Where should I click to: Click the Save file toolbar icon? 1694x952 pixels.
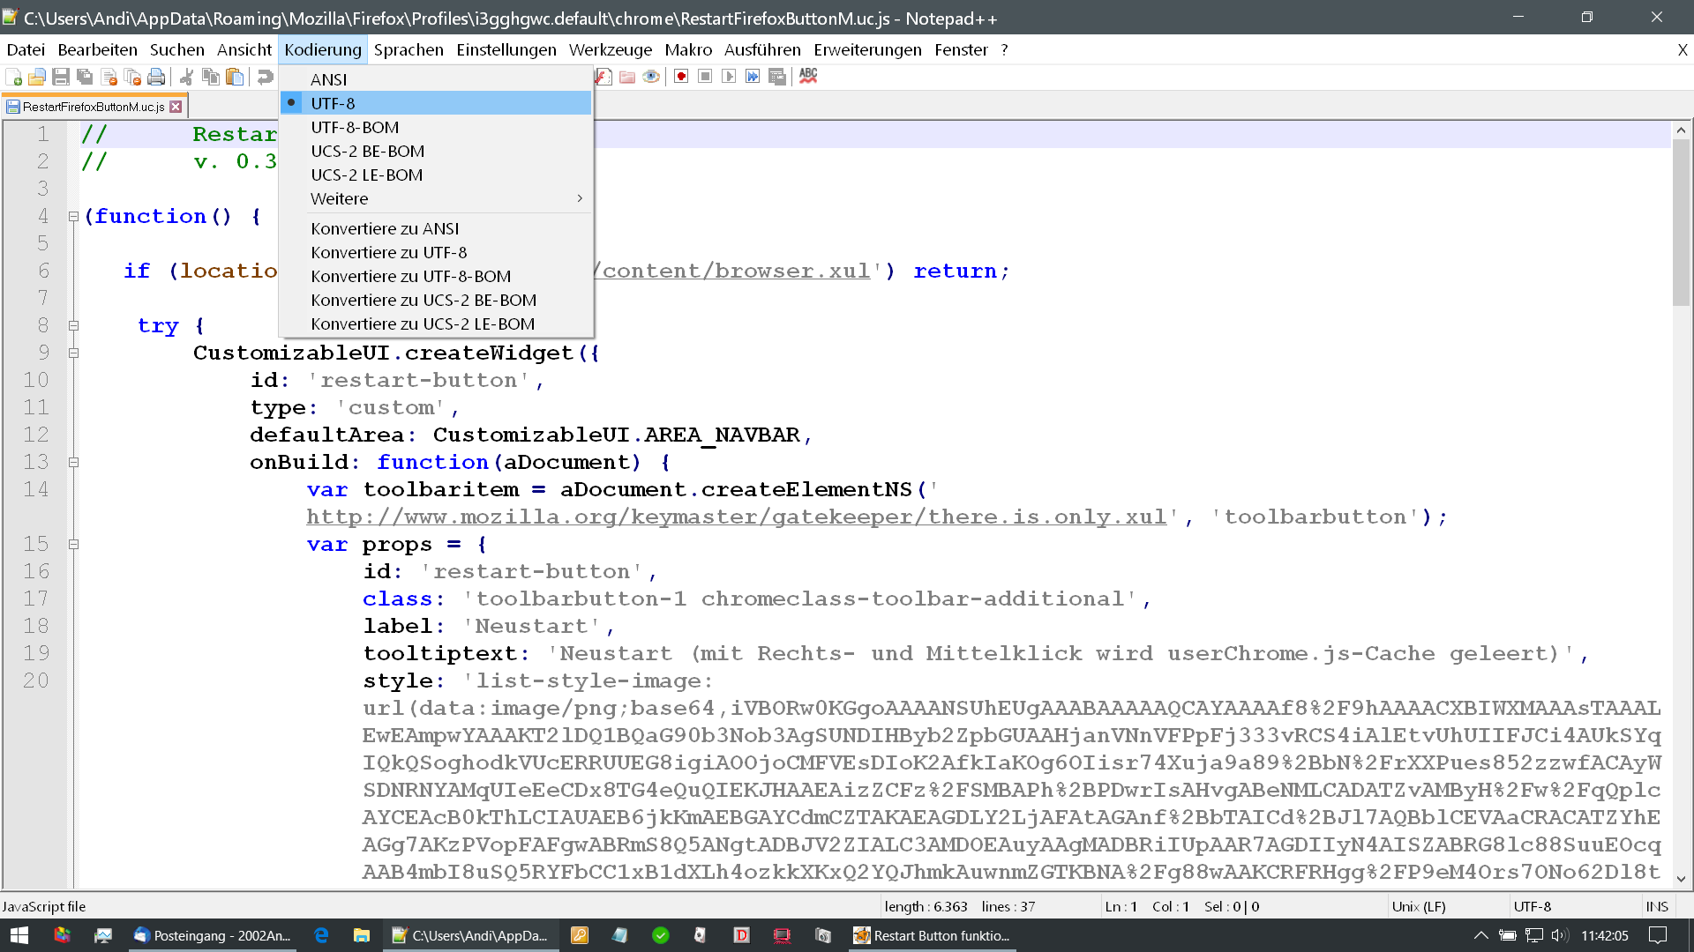61,77
